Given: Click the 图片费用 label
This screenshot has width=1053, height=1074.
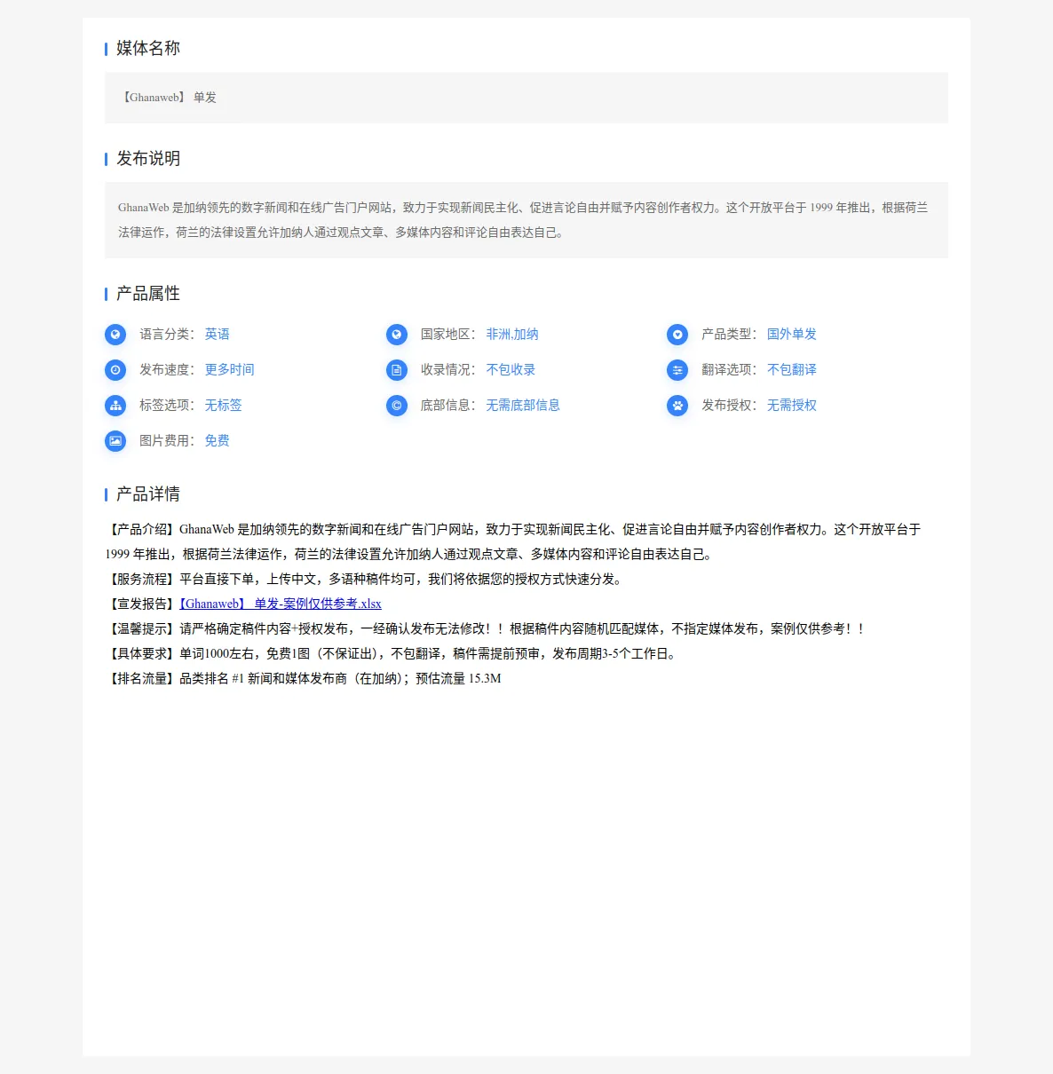Looking at the screenshot, I should 167,441.
